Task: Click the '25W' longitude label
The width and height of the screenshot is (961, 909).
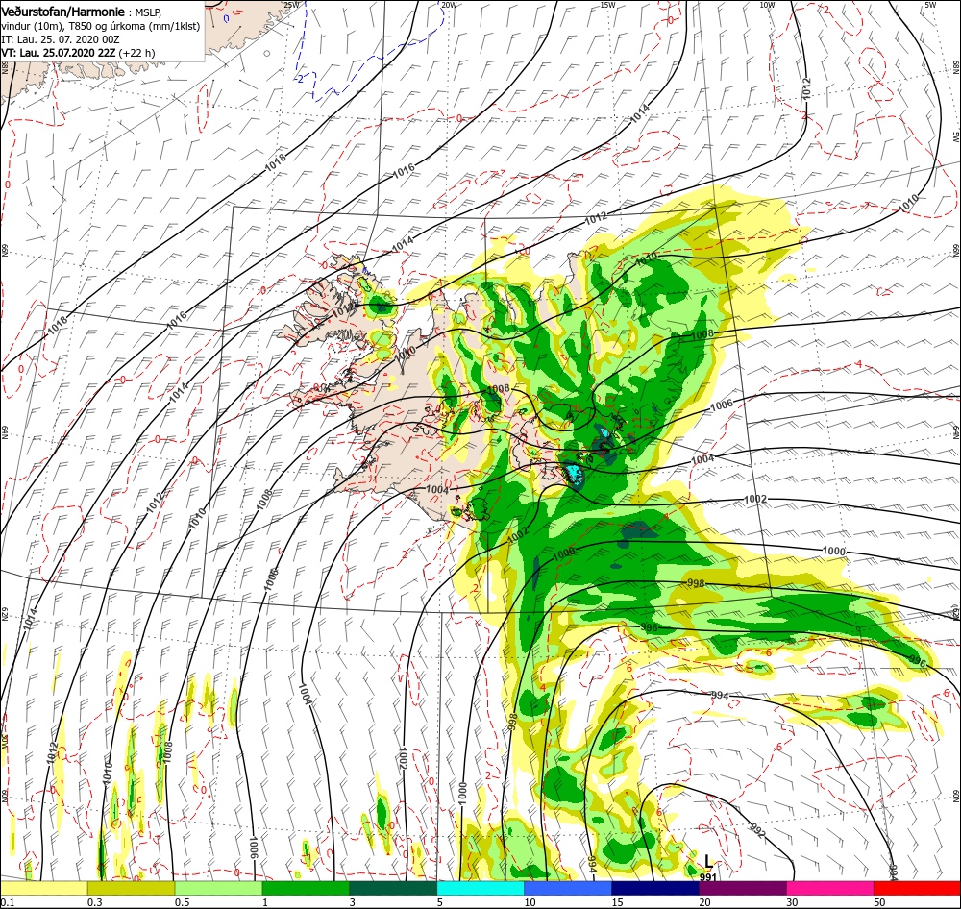Action: [x=292, y=5]
